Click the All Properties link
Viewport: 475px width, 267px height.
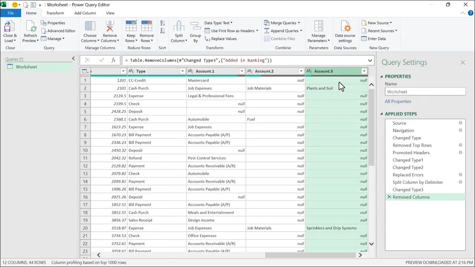(398, 102)
